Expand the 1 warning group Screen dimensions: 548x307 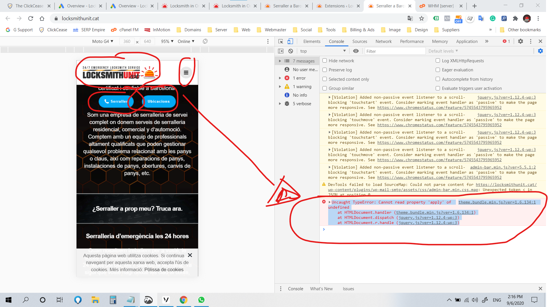tap(280, 87)
